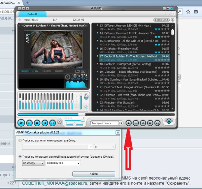This screenshot has height=189, width=202.
Task: Open the dropdown showing value 0
Action: pos(105,147)
